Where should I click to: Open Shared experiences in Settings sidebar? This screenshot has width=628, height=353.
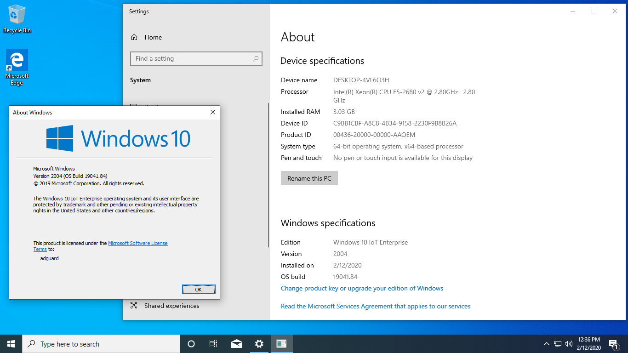(x=166, y=306)
